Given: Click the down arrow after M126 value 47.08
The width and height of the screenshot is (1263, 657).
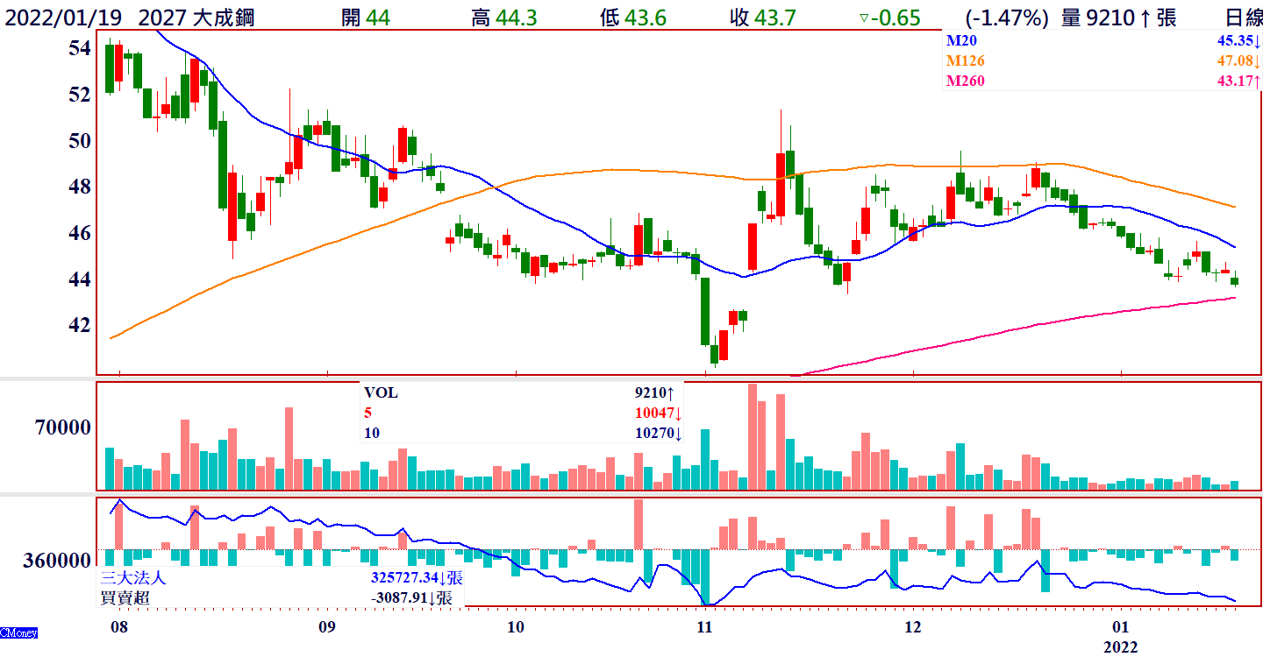Looking at the screenshot, I should click(x=1257, y=61).
